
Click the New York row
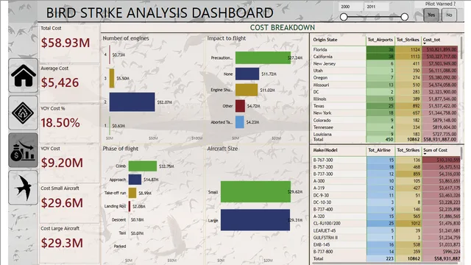385,113
